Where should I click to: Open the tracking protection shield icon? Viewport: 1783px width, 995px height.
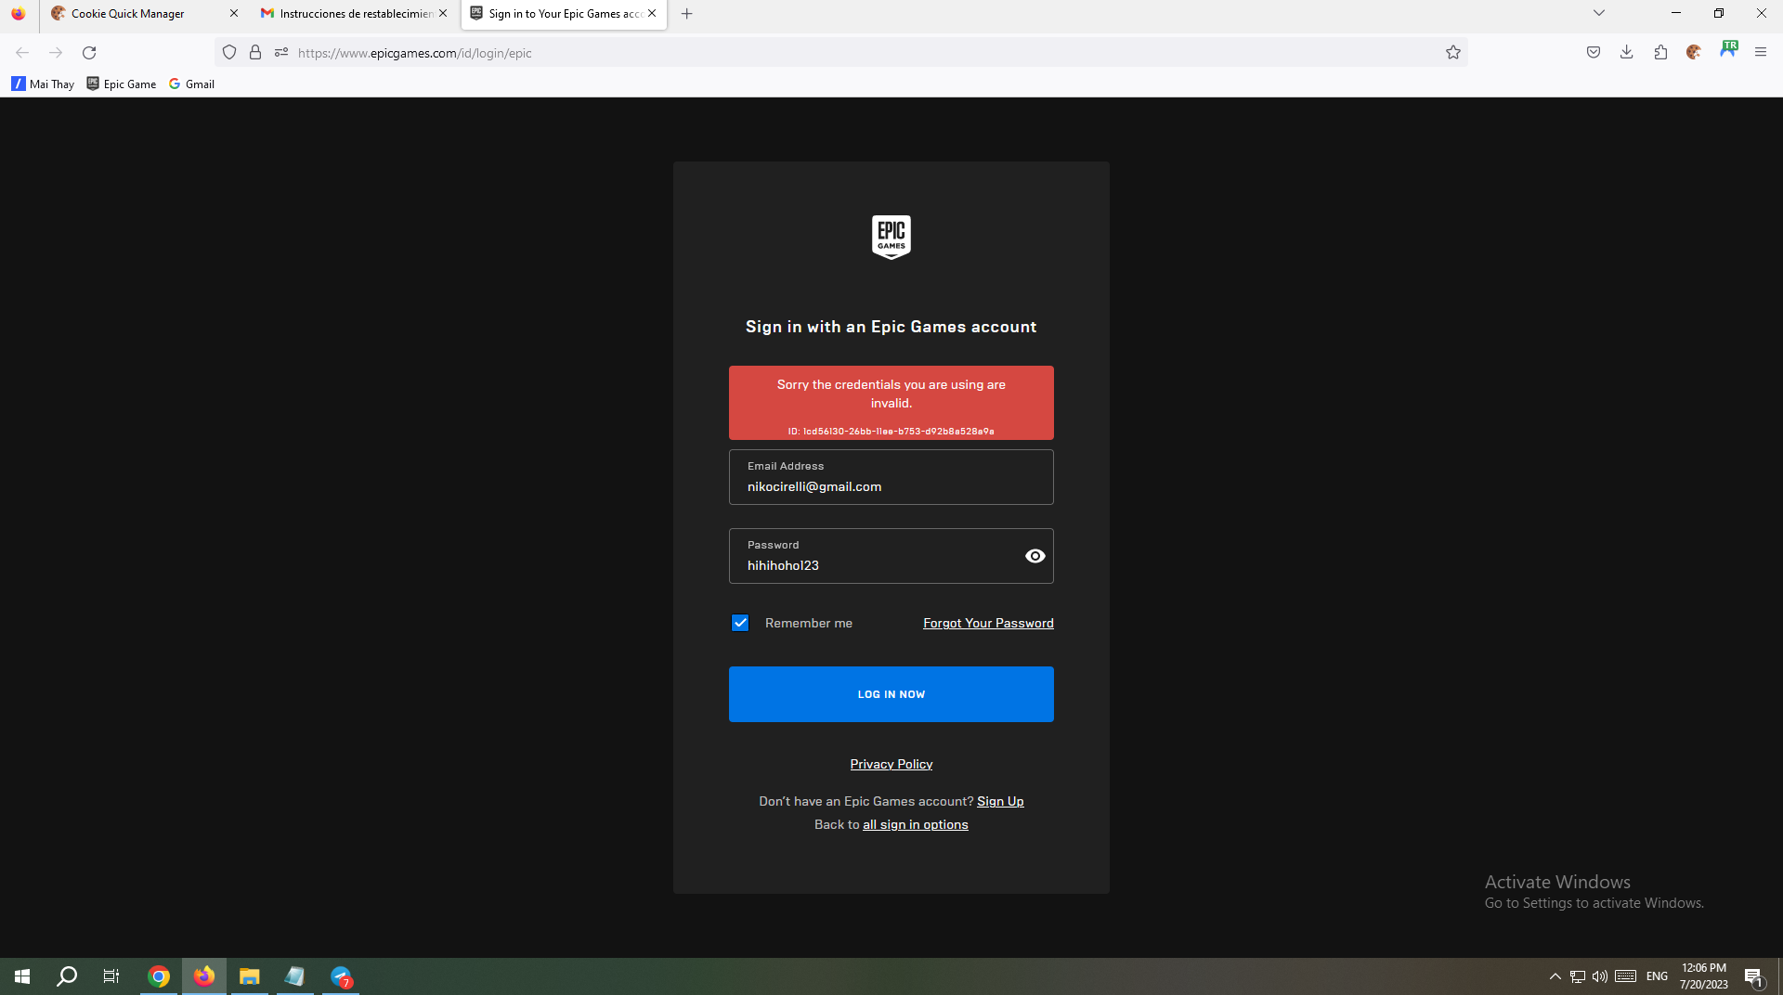click(229, 53)
